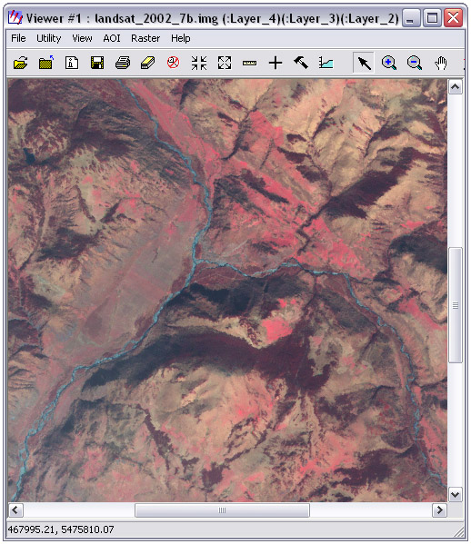This screenshot has width=471, height=544.
Task: Click the Close Top Layer icon
Action: (x=45, y=63)
